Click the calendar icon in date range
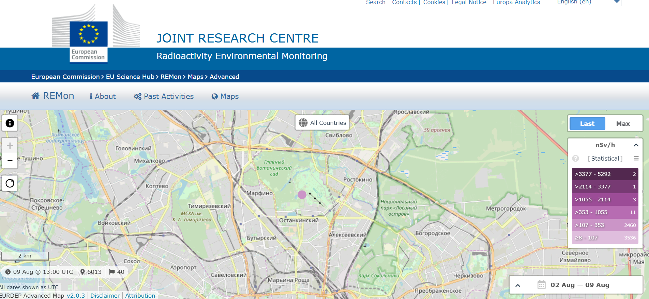Screen dimensions: 649x299 [x=541, y=285]
